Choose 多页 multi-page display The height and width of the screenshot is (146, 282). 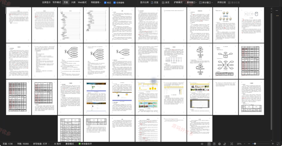pyautogui.click(x=166, y=2)
